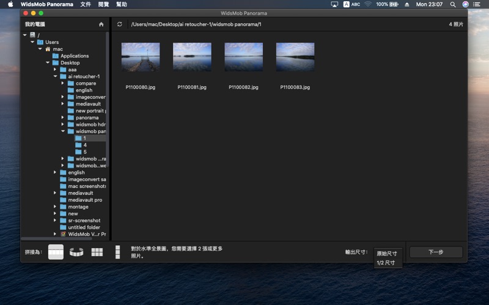489x305 pixels.
Task: Pick the vertical panorama stitch mode
Action: coord(117,252)
